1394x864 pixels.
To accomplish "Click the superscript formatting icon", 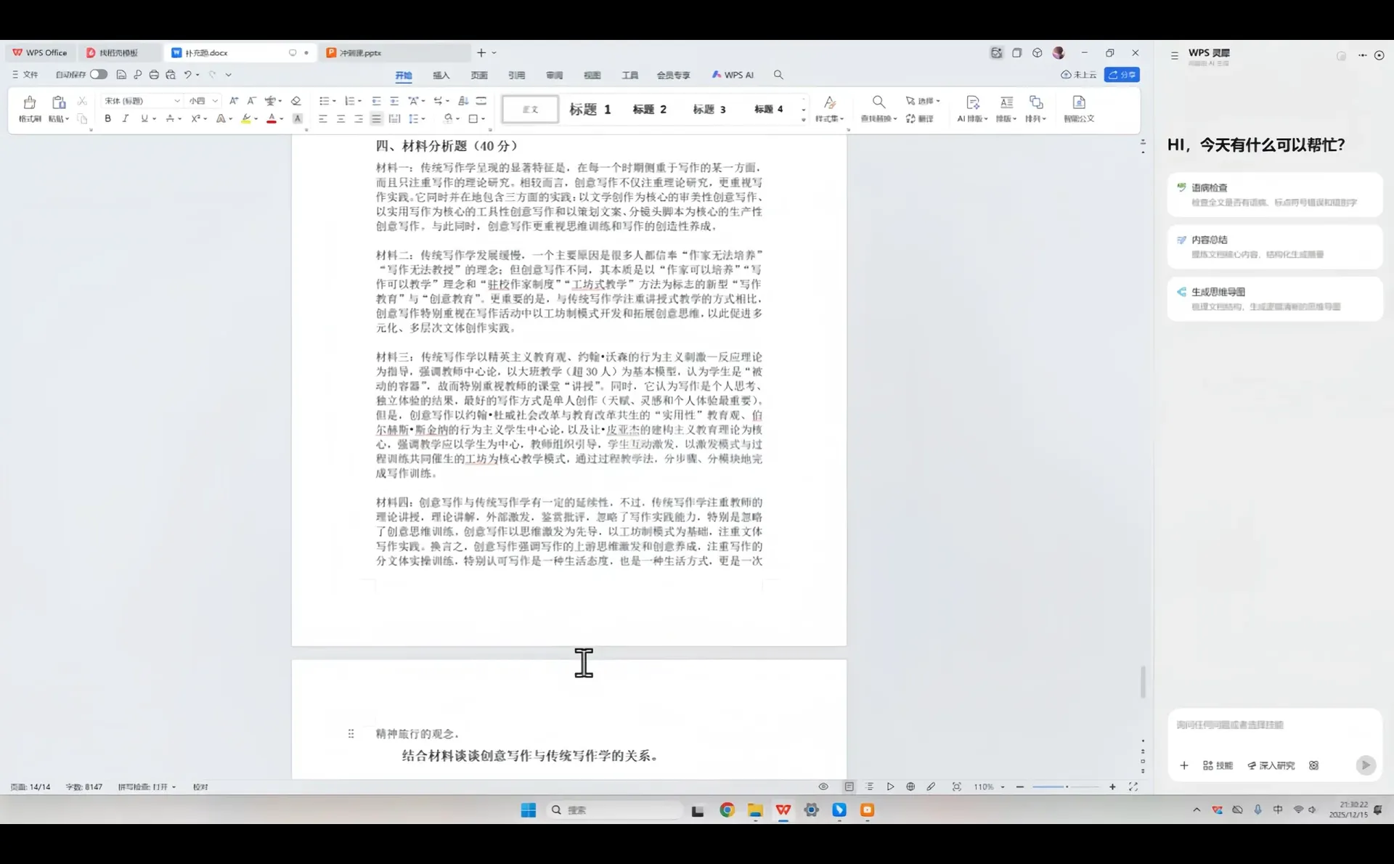I will 196,118.
